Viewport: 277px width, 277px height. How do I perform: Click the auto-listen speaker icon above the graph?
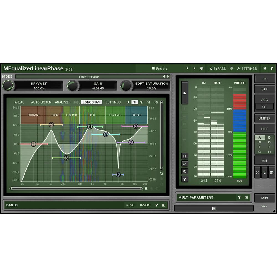[135, 102]
